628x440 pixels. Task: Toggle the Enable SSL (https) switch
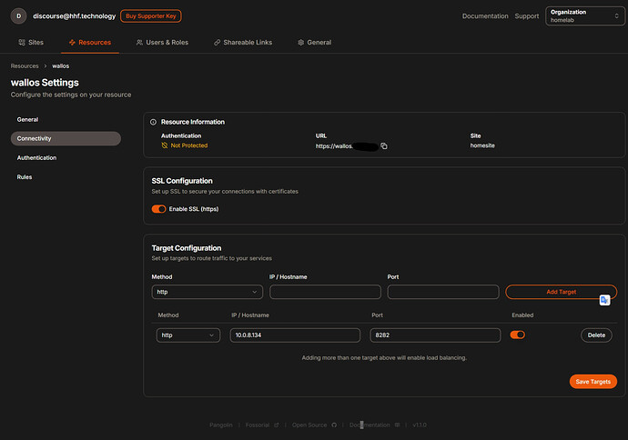point(158,209)
